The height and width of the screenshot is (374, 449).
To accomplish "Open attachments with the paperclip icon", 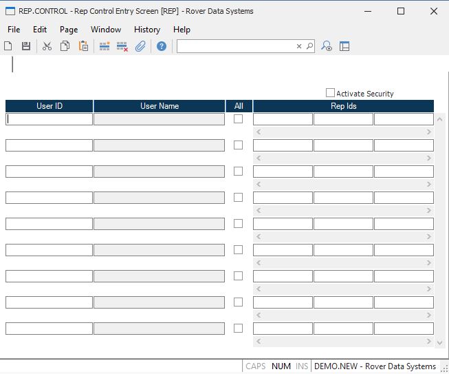I will click(x=140, y=46).
